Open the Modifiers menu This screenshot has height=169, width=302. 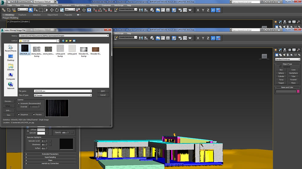click(54, 5)
